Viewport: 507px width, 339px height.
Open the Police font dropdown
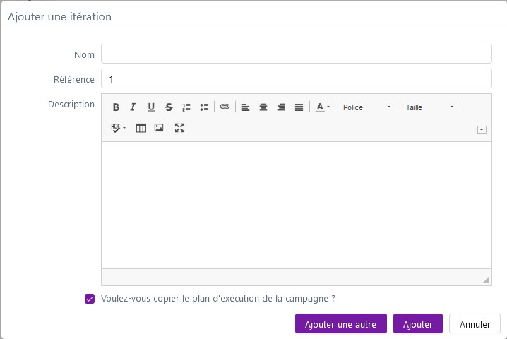pos(366,107)
